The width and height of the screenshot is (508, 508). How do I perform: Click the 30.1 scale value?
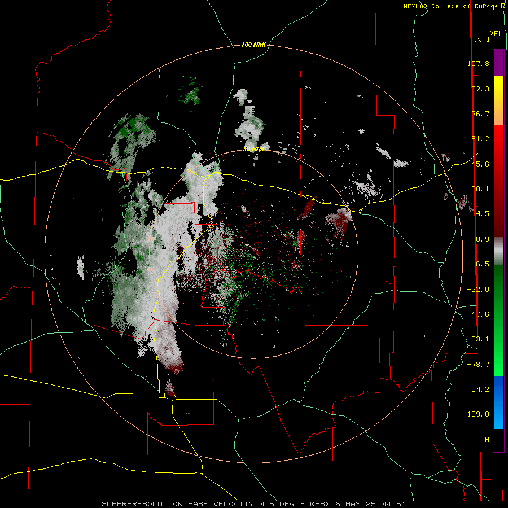click(x=480, y=189)
